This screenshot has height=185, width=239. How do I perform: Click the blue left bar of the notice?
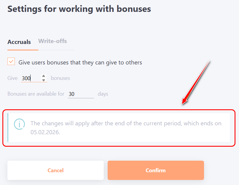(8, 127)
